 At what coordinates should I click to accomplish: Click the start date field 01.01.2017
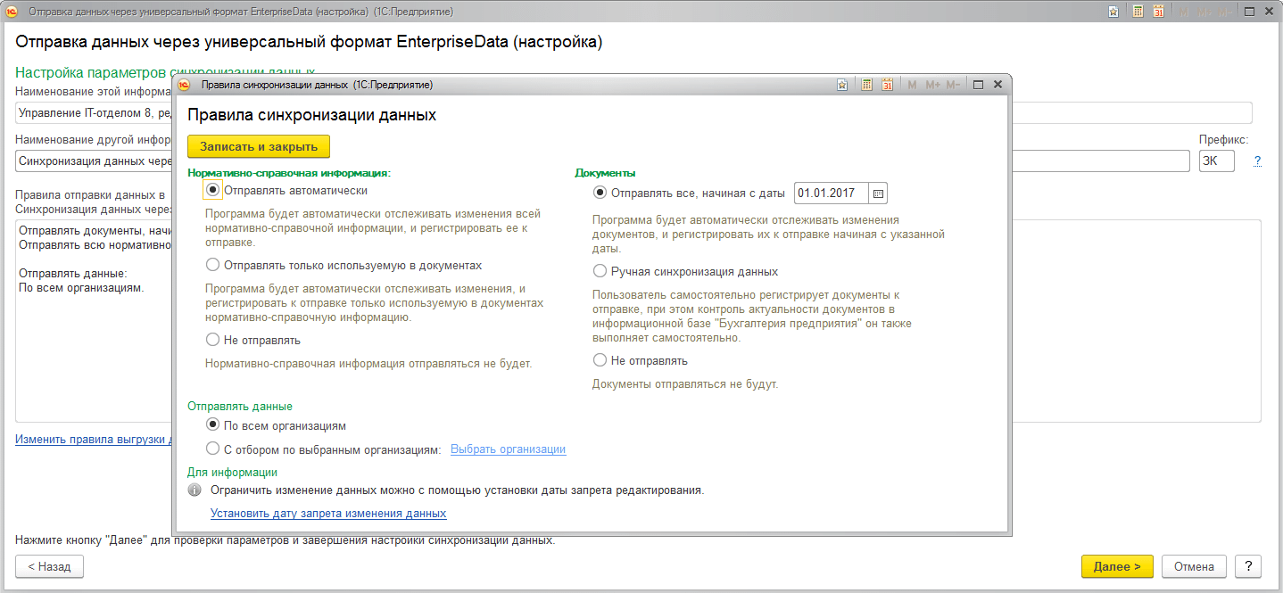(832, 194)
